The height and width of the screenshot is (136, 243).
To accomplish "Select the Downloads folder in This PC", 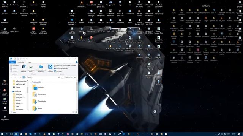I will coord(39,101).
